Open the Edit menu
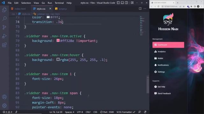This screenshot has height=114, width=204. point(16,3)
